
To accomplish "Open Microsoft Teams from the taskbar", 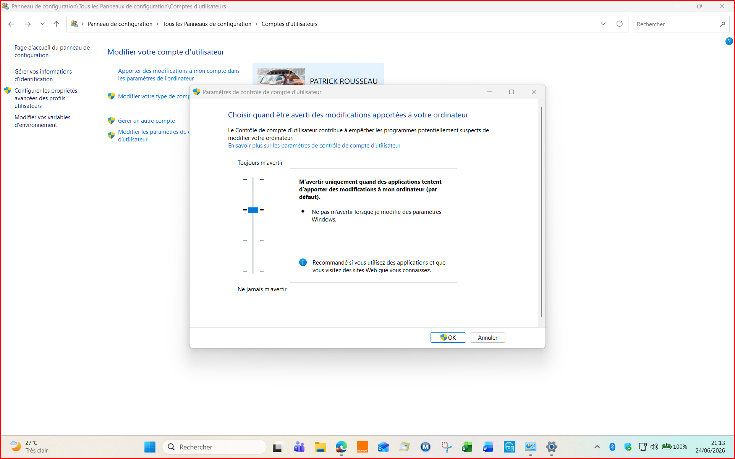I will (x=299, y=447).
